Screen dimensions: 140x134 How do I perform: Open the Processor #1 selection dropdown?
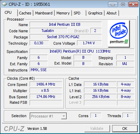[x=48, y=116]
